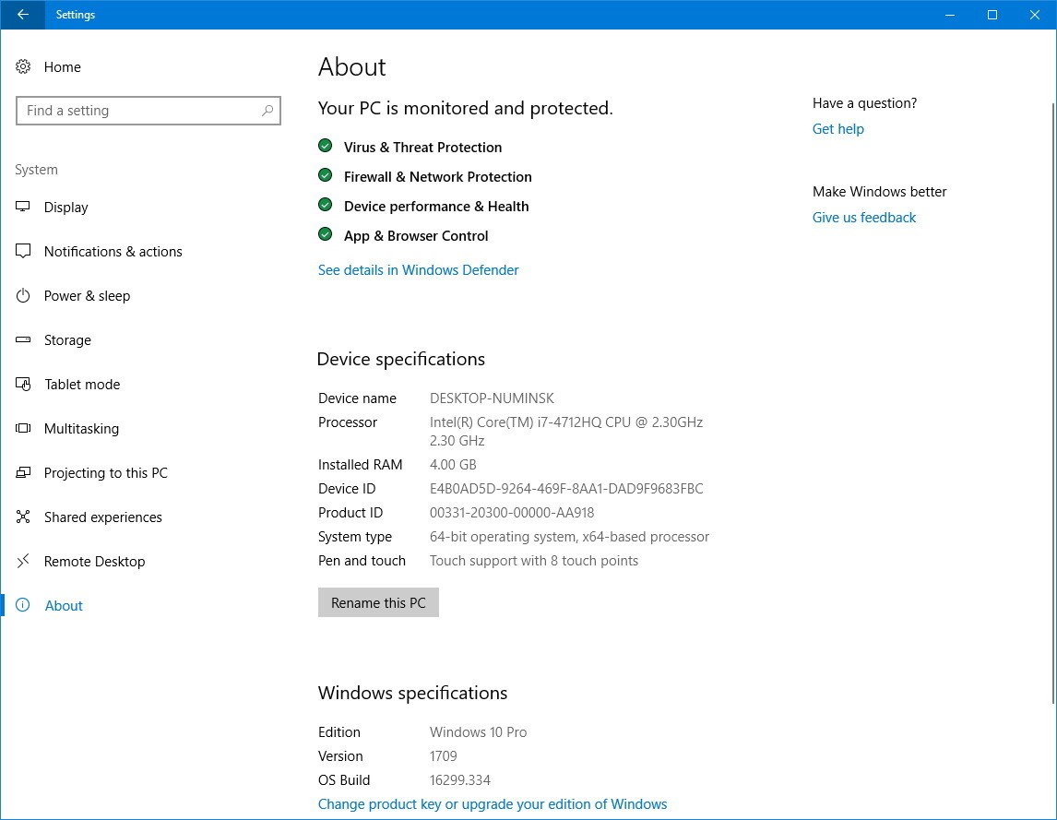The width and height of the screenshot is (1057, 820).
Task: Click the Get help link
Action: tap(837, 129)
